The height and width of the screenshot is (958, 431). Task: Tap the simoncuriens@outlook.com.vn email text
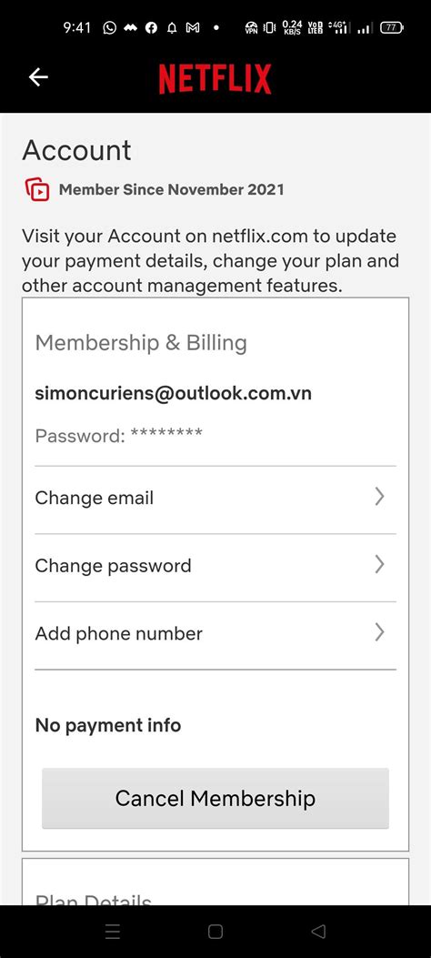click(174, 393)
